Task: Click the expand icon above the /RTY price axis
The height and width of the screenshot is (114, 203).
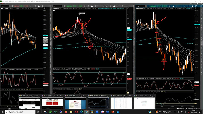Action: [x=45, y=8]
